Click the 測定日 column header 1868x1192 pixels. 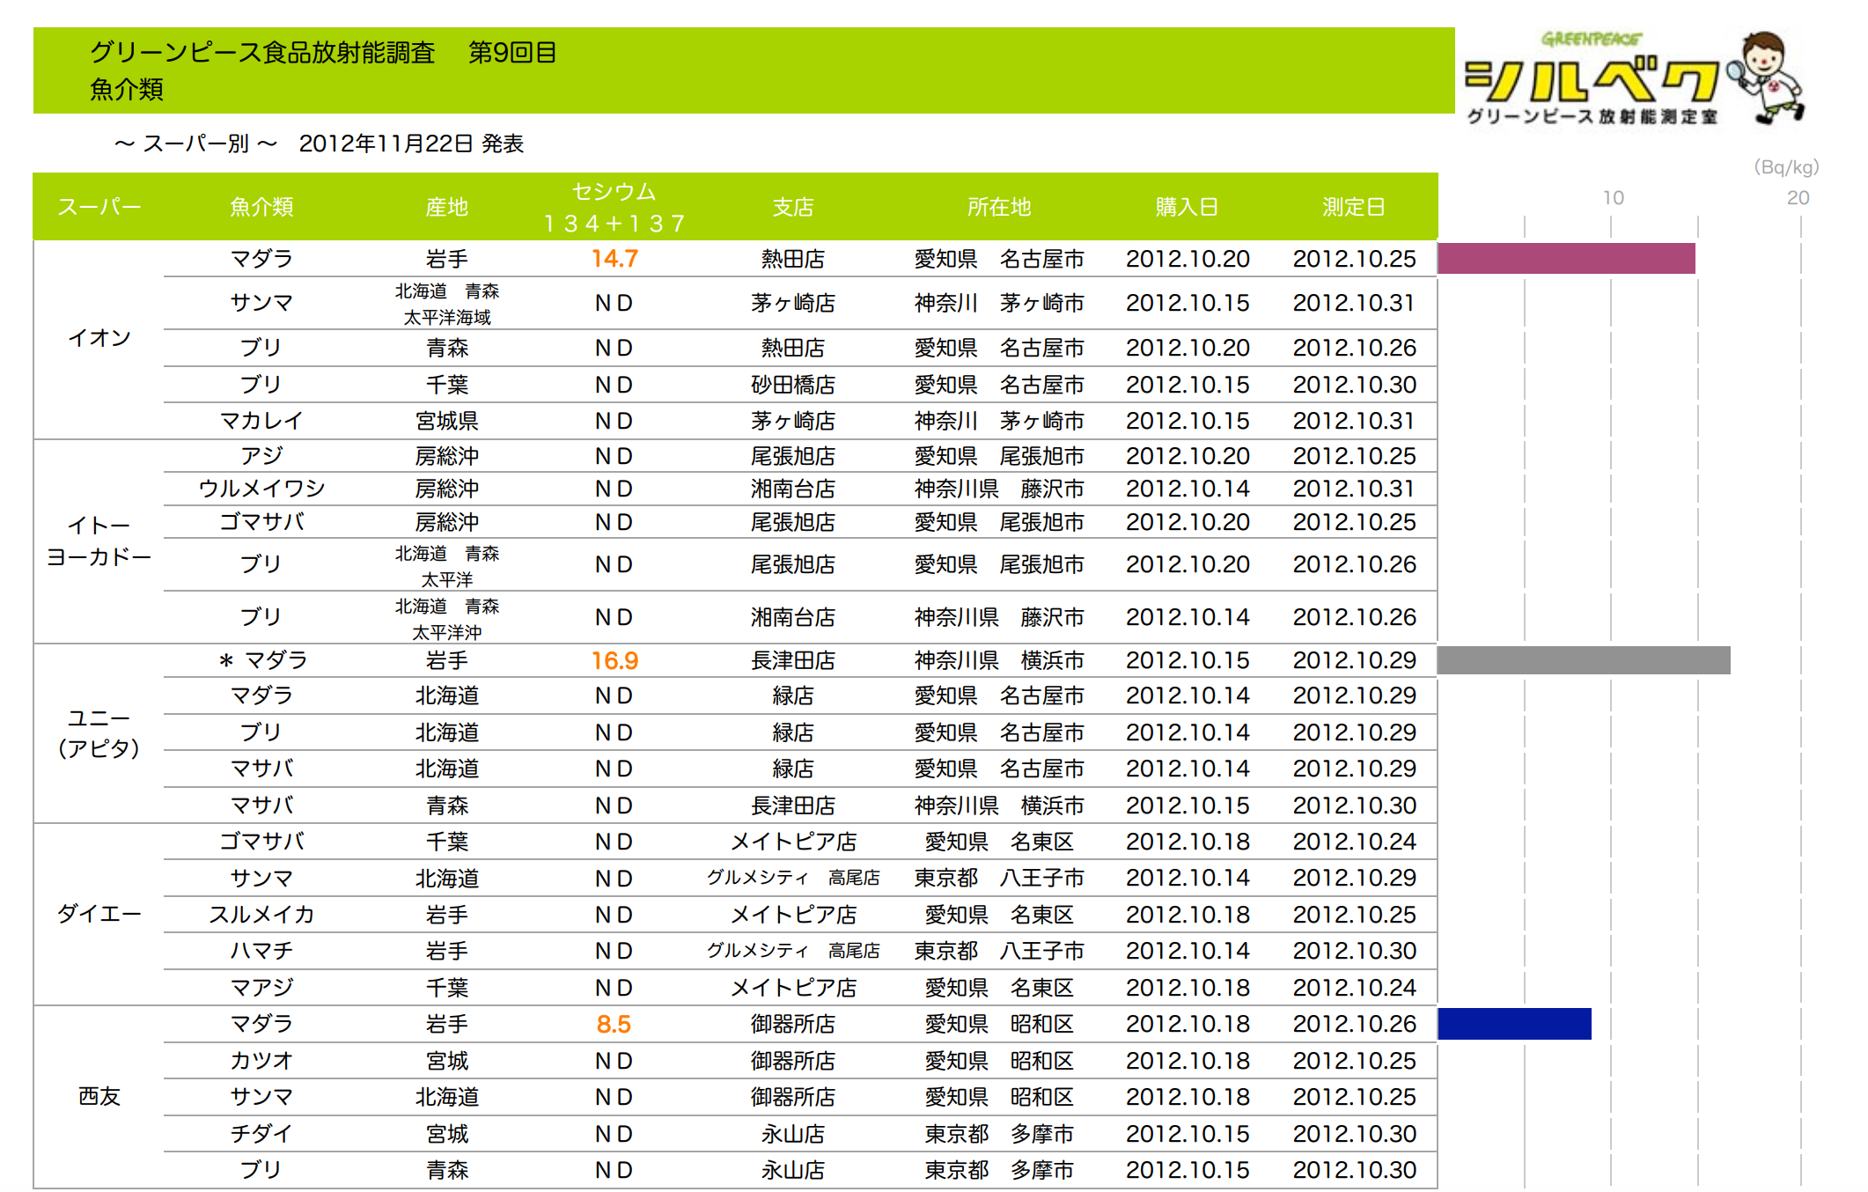1354,207
